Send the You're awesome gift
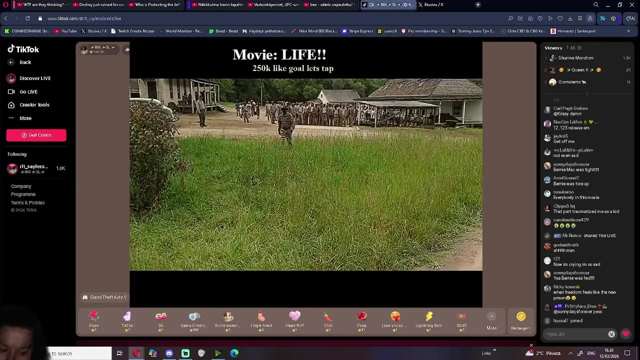This screenshot has height=360, width=640. [x=227, y=320]
